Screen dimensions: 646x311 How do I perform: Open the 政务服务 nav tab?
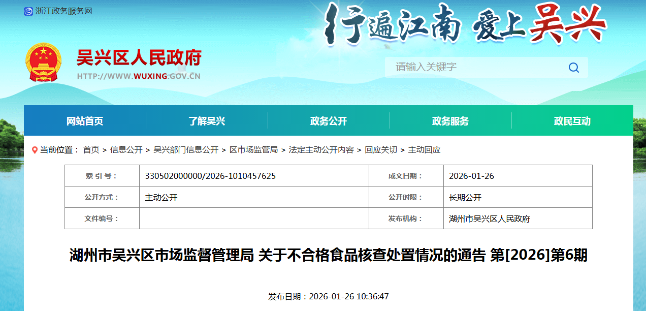point(450,121)
